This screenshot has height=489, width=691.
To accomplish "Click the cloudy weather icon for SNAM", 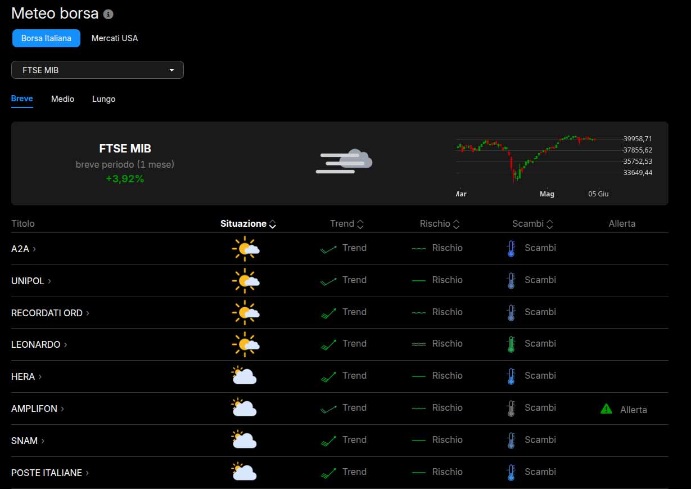I will click(245, 440).
